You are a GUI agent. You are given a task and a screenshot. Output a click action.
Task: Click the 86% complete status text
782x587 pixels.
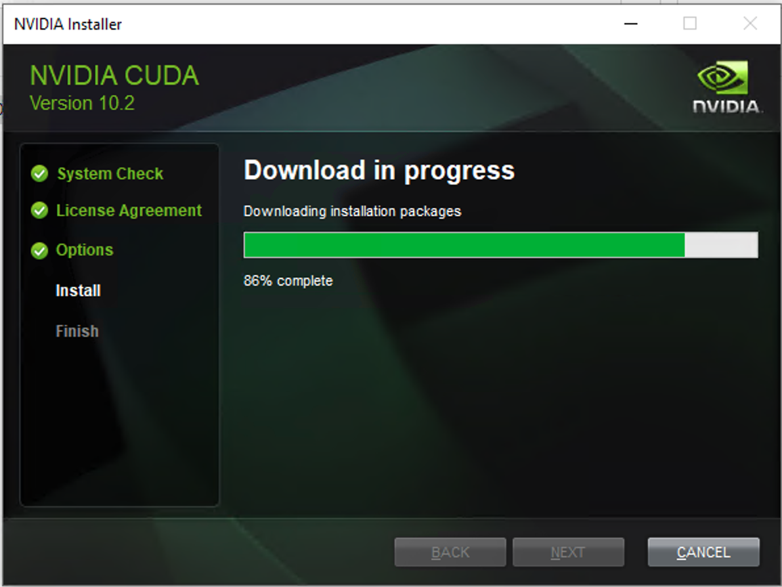coord(288,281)
